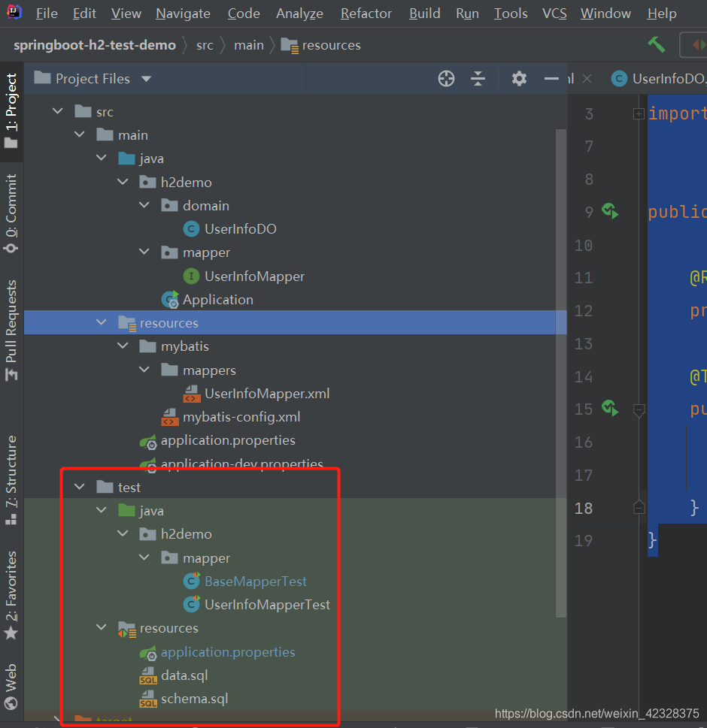Click project tree vertical scrollbar
This screenshot has height=728, width=707.
tap(561, 373)
